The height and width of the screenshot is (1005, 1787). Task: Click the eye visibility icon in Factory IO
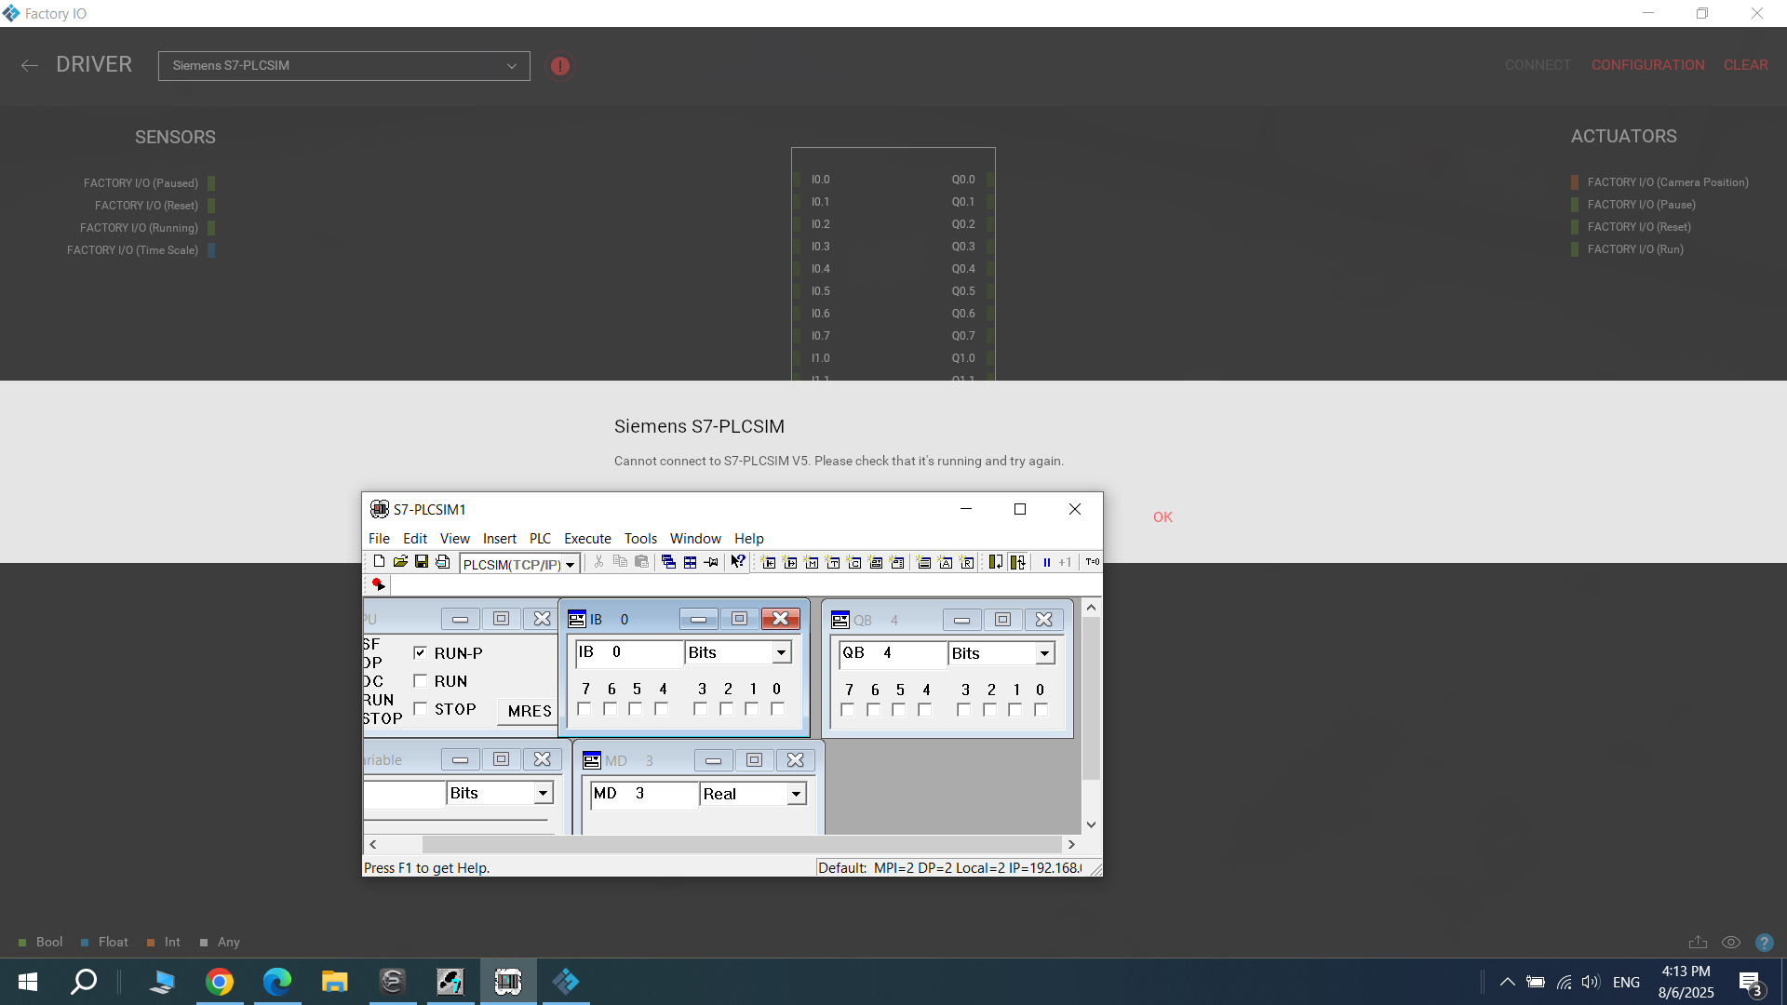pos(1731,943)
